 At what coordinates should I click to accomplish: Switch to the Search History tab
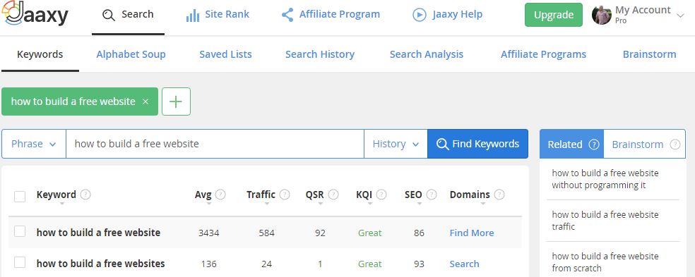(319, 54)
